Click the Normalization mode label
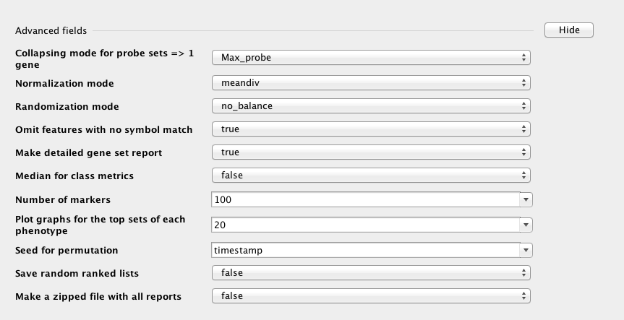 pos(64,84)
